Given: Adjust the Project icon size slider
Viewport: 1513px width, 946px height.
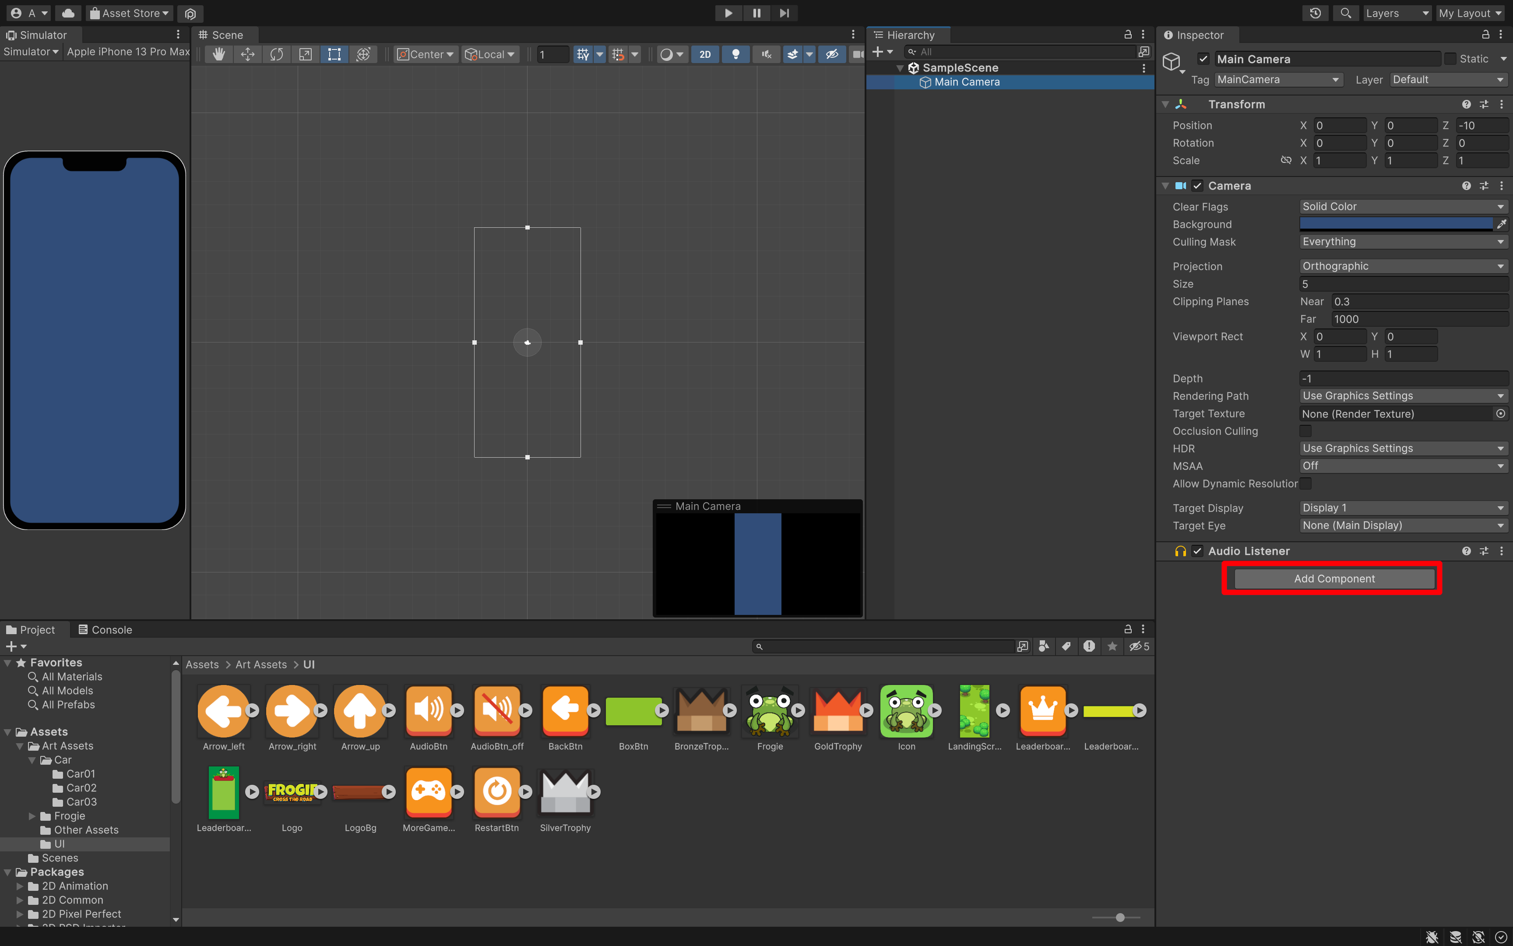Looking at the screenshot, I should click(1120, 917).
